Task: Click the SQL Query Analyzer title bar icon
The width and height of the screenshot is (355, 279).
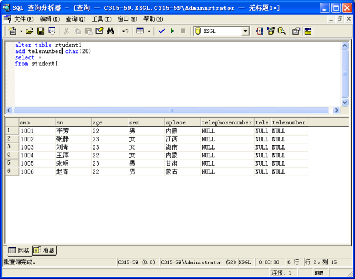Action: pos(6,8)
